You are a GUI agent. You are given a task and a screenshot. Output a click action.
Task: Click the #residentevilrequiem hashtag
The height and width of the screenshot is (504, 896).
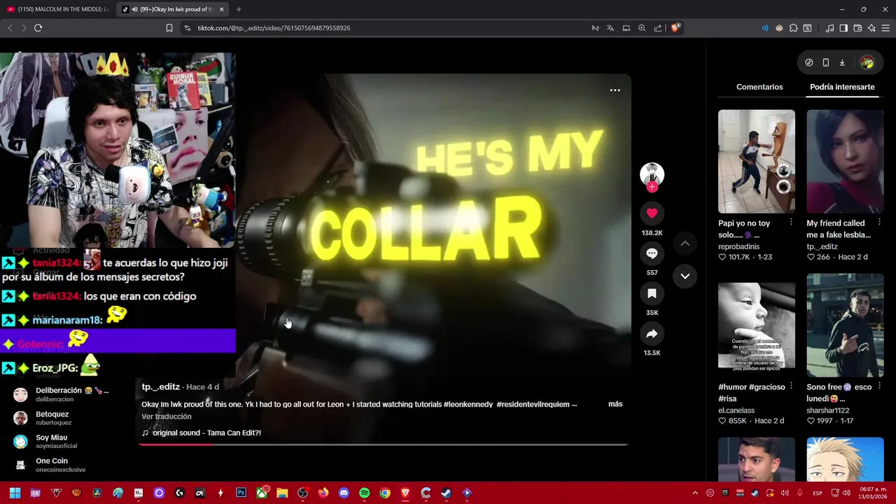tap(533, 404)
